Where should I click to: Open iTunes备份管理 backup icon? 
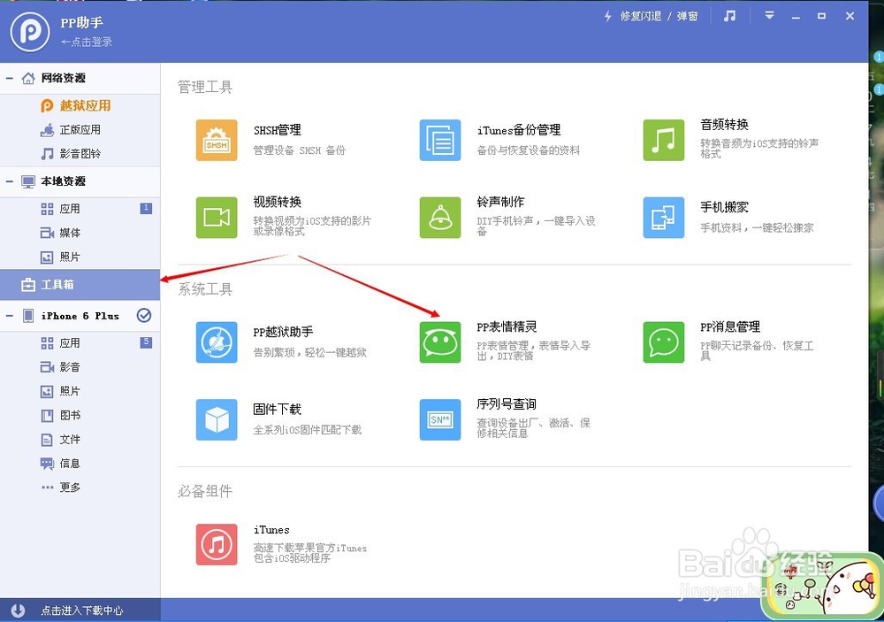440,140
